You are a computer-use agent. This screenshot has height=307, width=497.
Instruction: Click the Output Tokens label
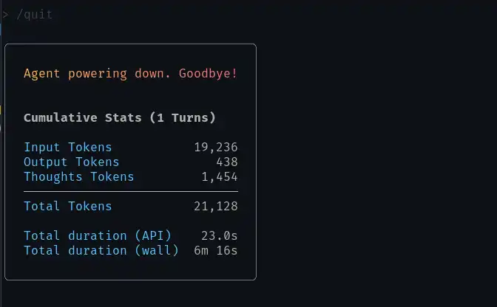pos(71,162)
